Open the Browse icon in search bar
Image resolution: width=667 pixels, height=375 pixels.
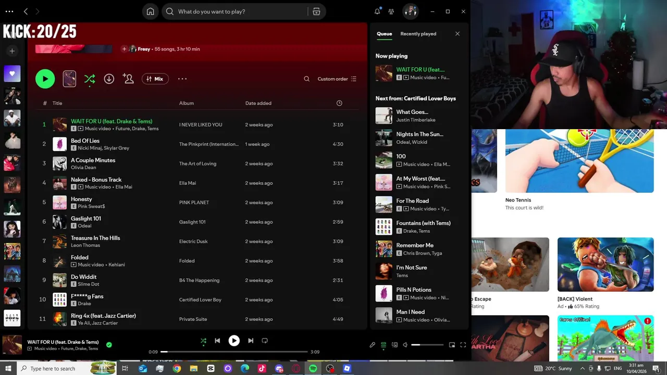click(316, 11)
